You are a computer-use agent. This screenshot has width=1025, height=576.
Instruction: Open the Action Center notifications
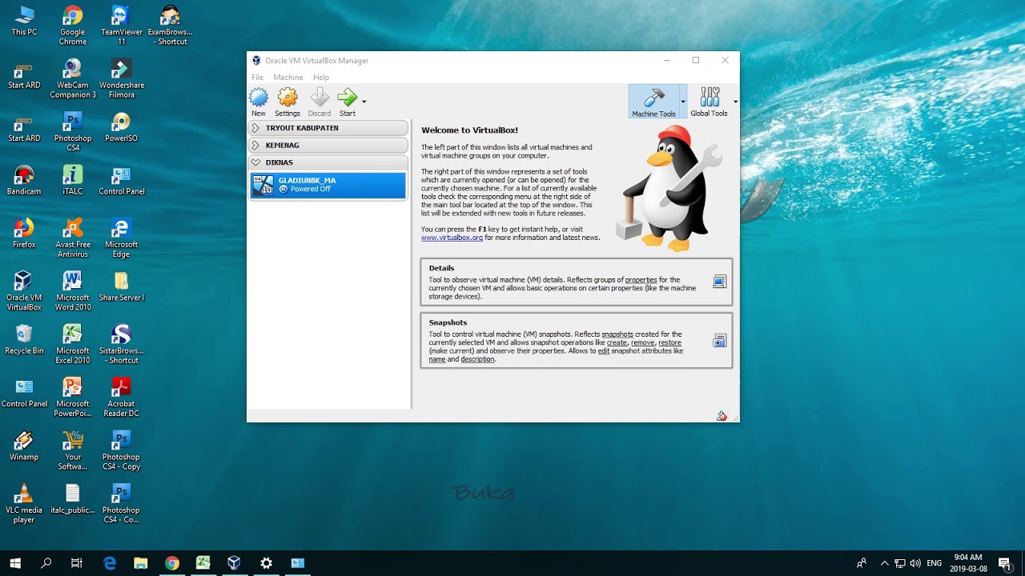click(x=1005, y=563)
